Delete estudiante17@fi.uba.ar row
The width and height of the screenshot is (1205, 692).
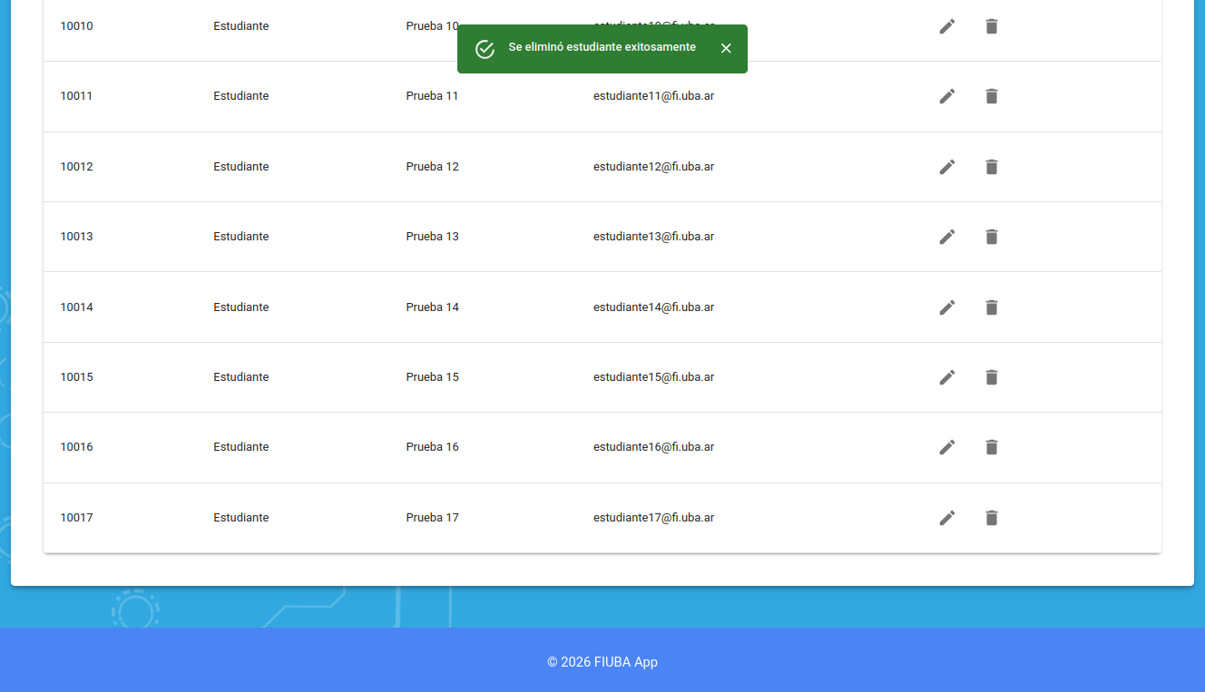point(991,518)
